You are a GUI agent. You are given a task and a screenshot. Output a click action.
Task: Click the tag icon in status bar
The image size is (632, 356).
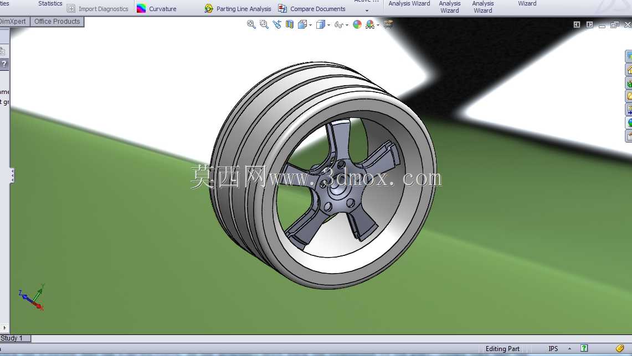(x=620, y=348)
